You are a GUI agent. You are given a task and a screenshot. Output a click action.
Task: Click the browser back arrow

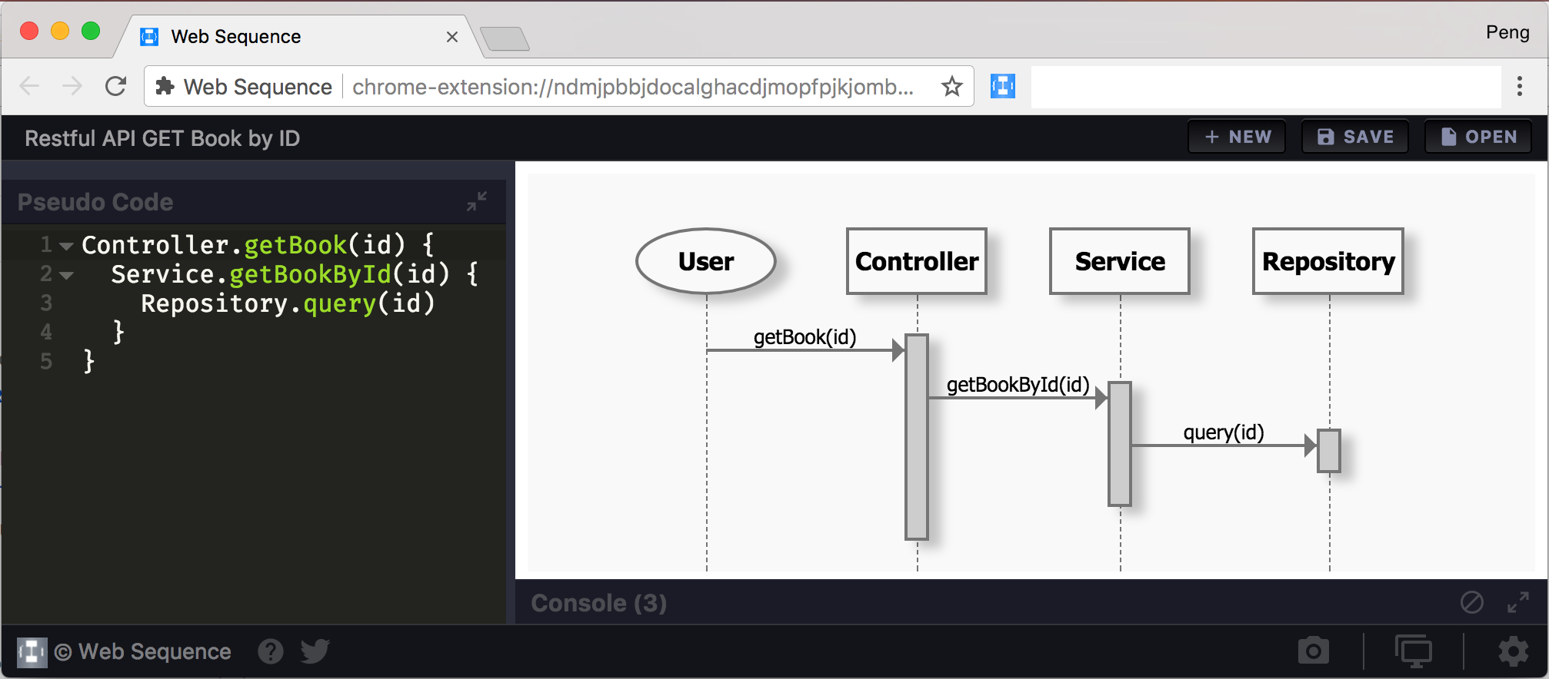click(x=29, y=86)
